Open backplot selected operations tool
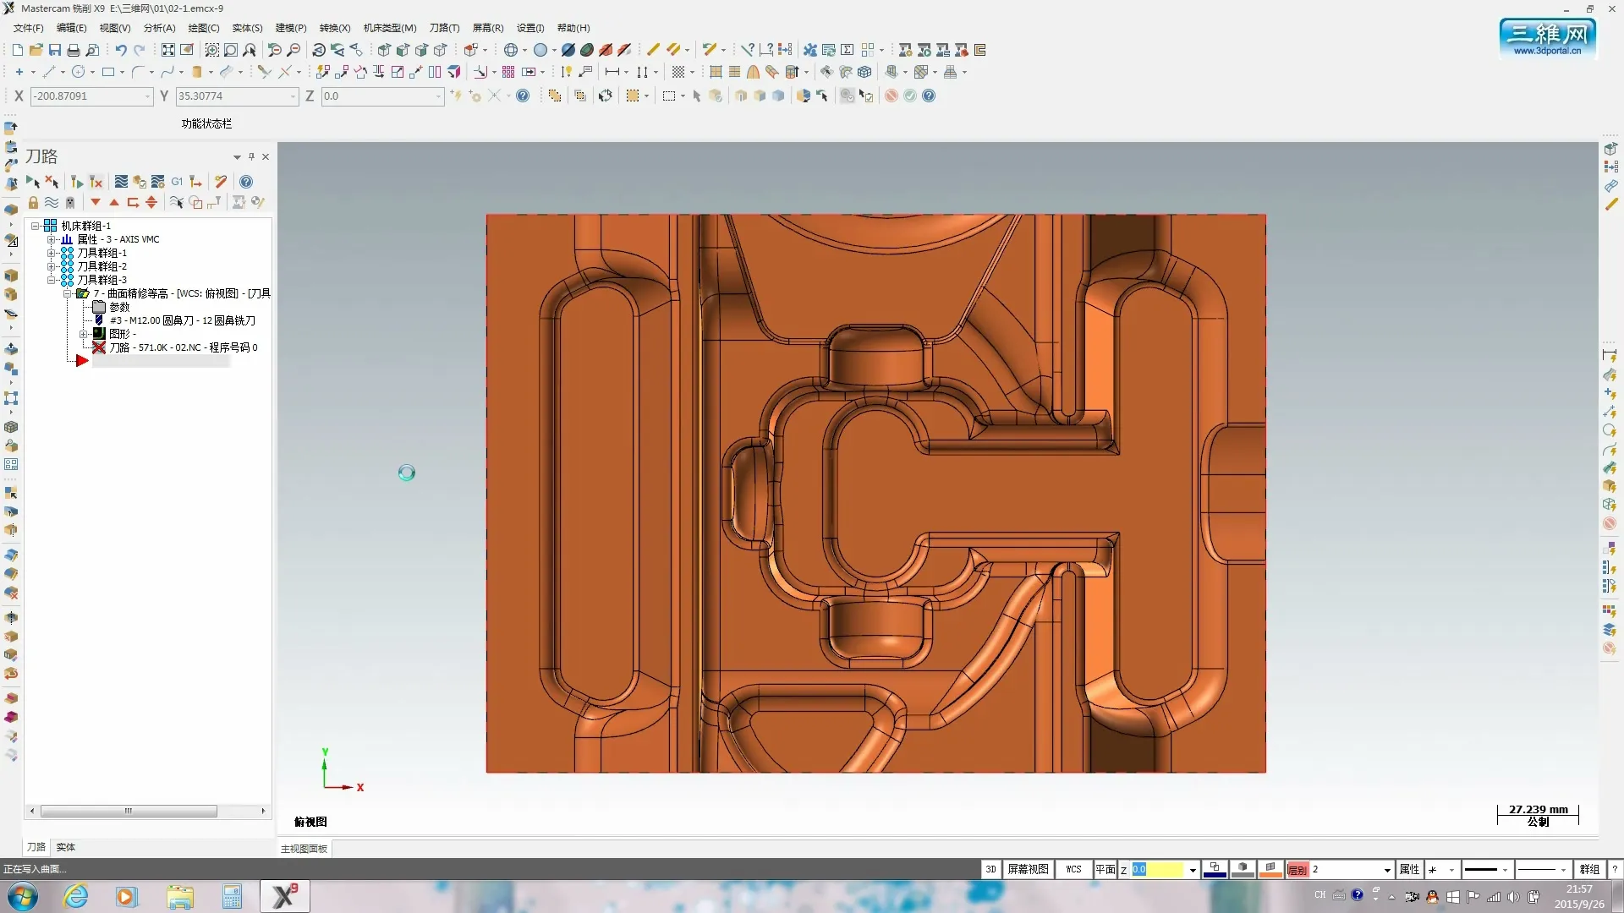The height and width of the screenshot is (913, 1624). [121, 182]
